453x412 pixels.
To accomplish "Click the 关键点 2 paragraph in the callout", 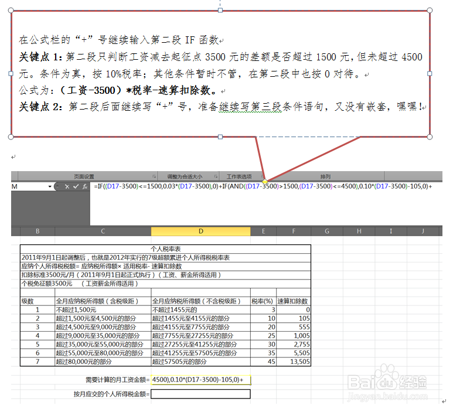I will [223, 107].
